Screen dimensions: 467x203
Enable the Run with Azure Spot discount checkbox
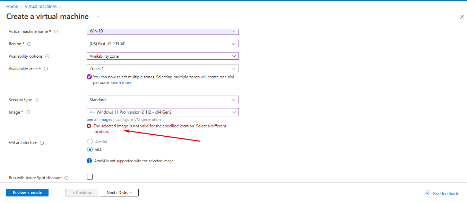(89, 176)
